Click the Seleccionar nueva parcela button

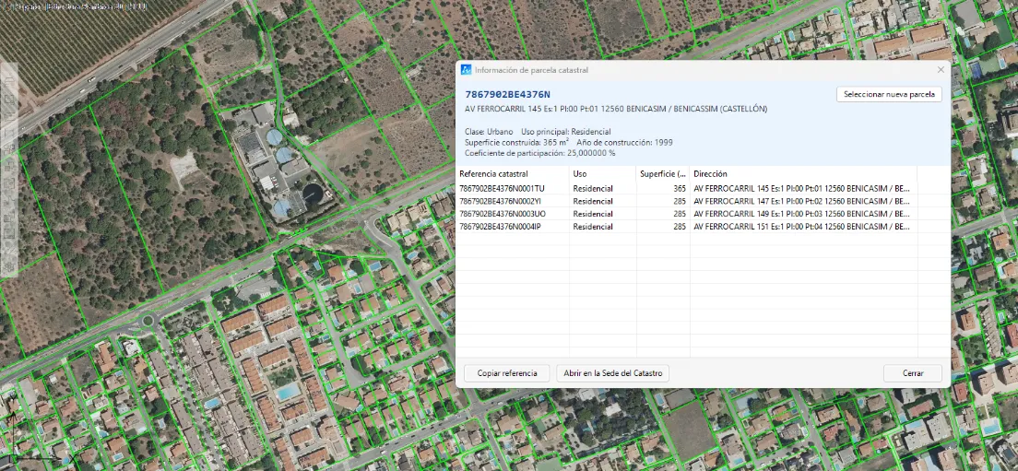[889, 94]
